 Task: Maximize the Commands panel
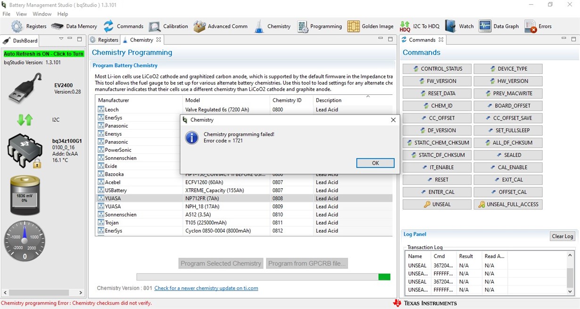[572, 40]
